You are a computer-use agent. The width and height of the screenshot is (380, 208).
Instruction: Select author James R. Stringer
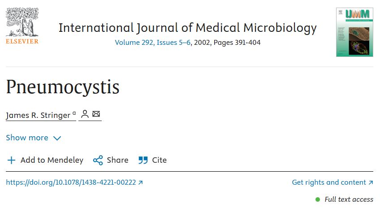[38, 115]
